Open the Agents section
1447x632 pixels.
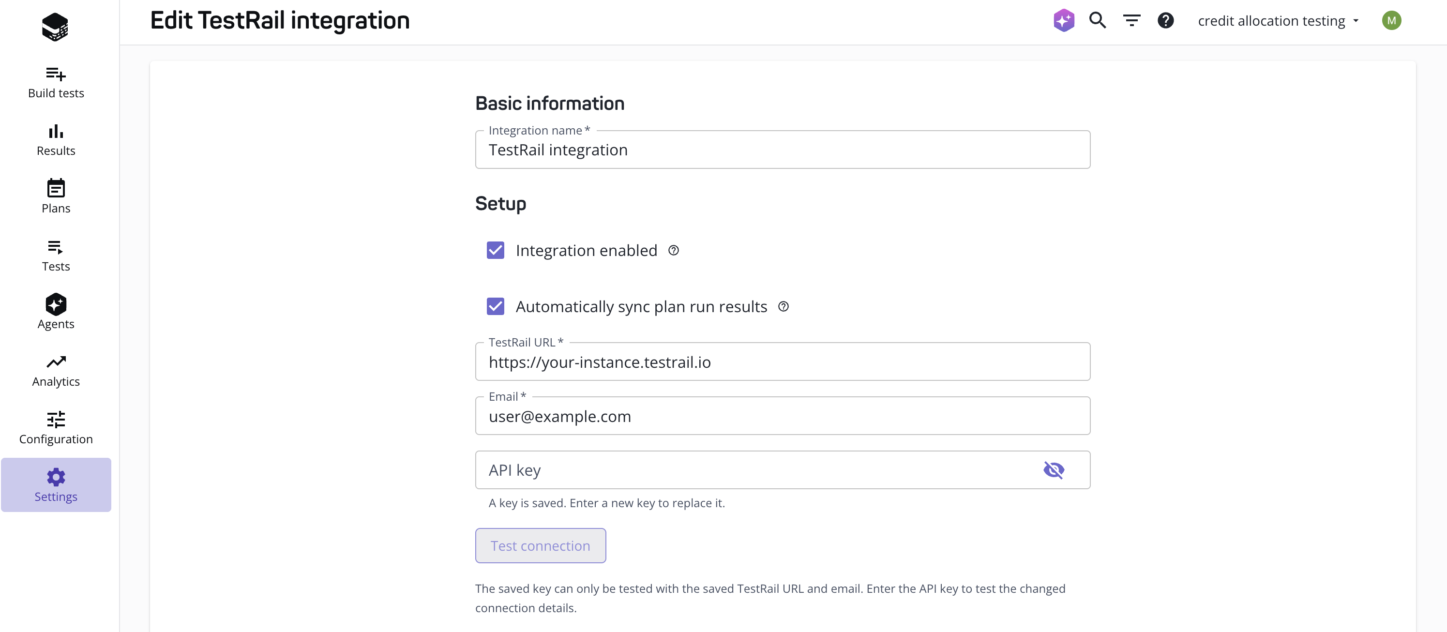pos(56,312)
